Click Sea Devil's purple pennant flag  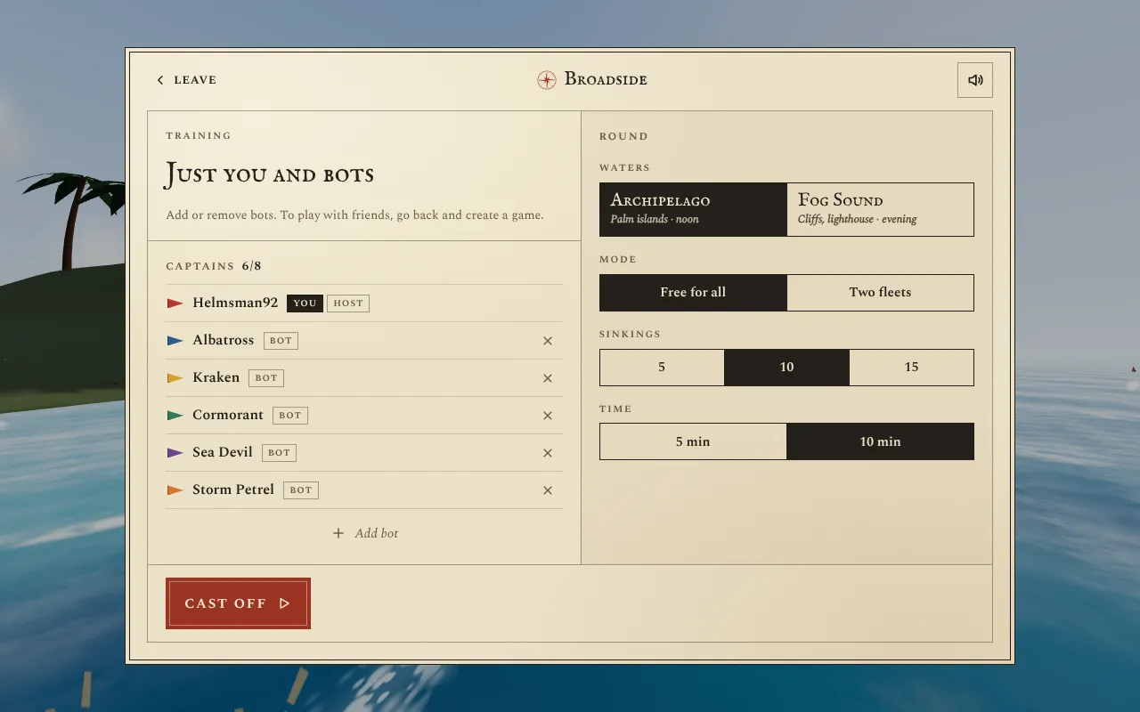175,453
